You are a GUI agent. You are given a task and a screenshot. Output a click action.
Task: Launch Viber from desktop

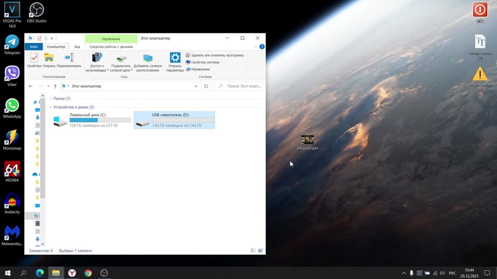point(12,76)
